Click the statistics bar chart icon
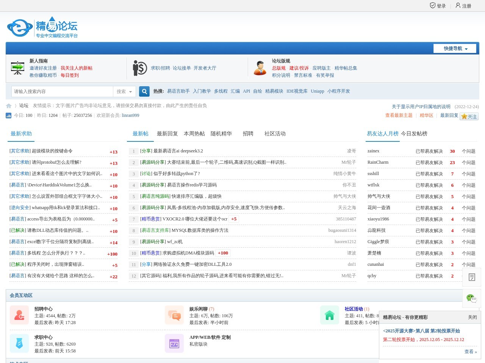 click(x=9, y=115)
